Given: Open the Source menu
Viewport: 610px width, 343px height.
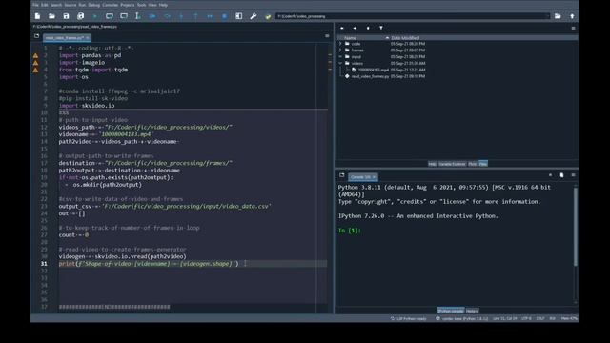Looking at the screenshot, I should point(71,5).
